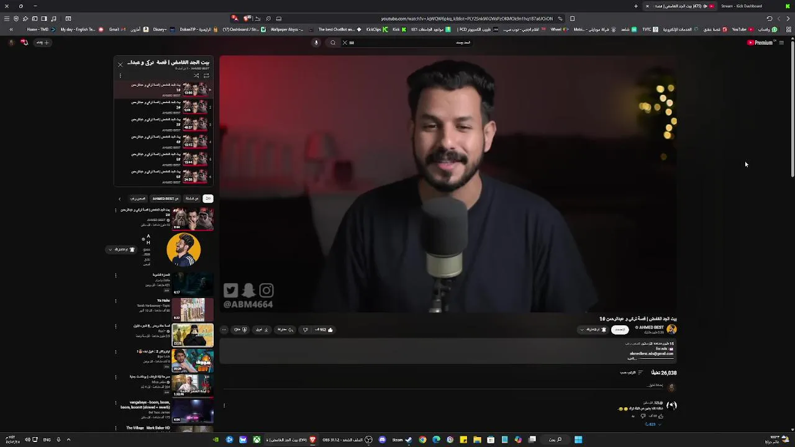795x447 pixels.
Task: Click the white Join button
Action: [x=619, y=330]
